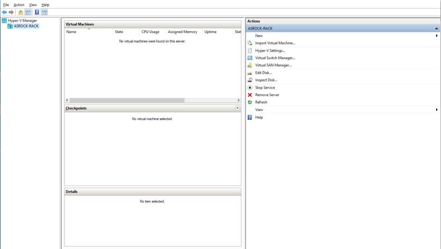Click the Stop Service icon

250,88
